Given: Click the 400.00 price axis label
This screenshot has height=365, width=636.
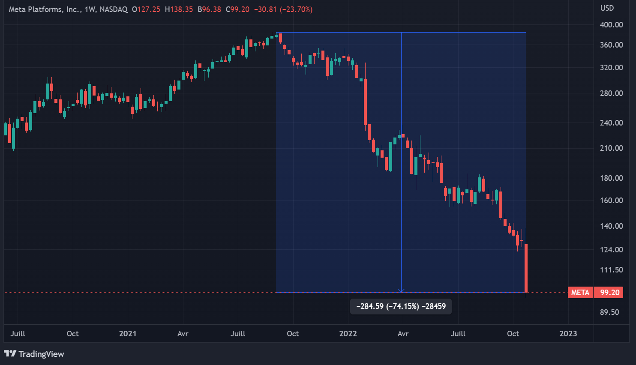Looking at the screenshot, I should click(611, 25).
